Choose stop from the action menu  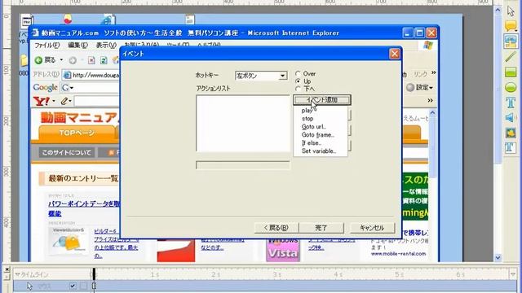320,119
